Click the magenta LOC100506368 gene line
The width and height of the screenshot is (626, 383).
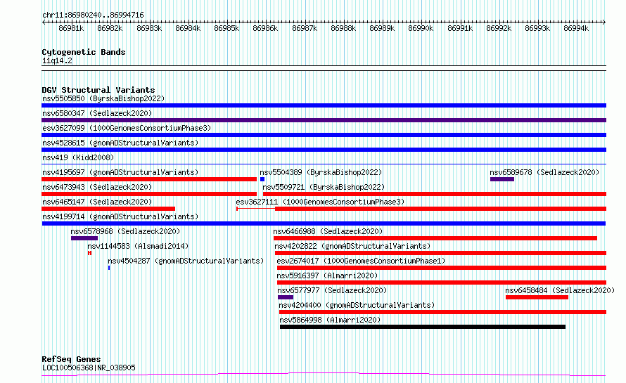[324, 375]
